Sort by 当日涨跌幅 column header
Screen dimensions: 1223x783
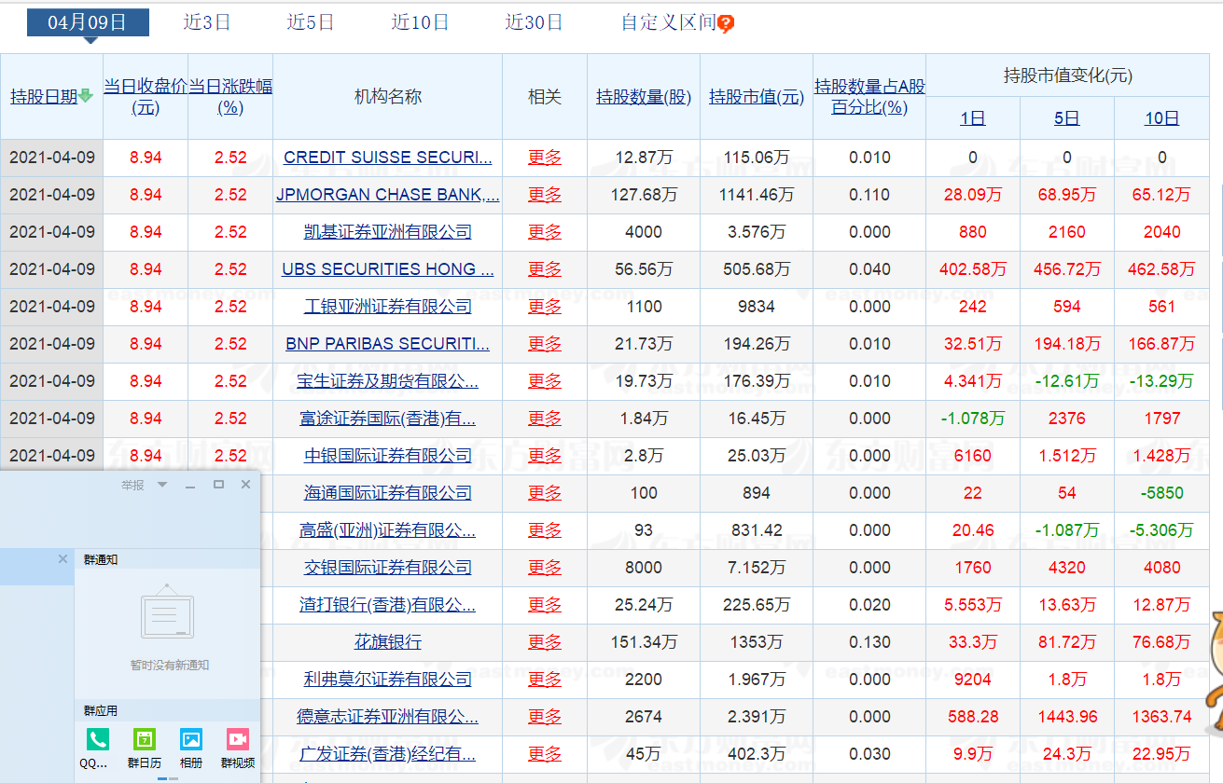pyautogui.click(x=230, y=96)
